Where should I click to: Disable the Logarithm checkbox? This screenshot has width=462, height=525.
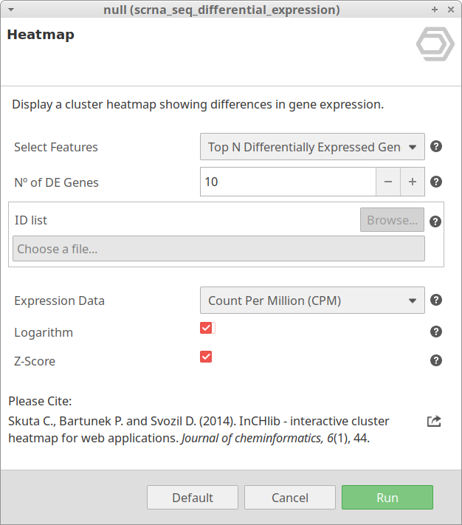(207, 328)
